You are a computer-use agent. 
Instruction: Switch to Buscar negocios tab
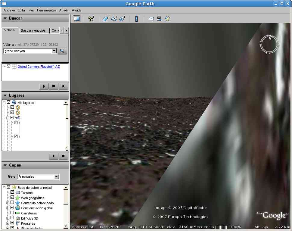[33, 30]
